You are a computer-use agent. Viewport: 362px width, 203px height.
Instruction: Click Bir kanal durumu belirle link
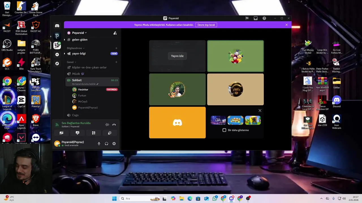tap(85, 84)
